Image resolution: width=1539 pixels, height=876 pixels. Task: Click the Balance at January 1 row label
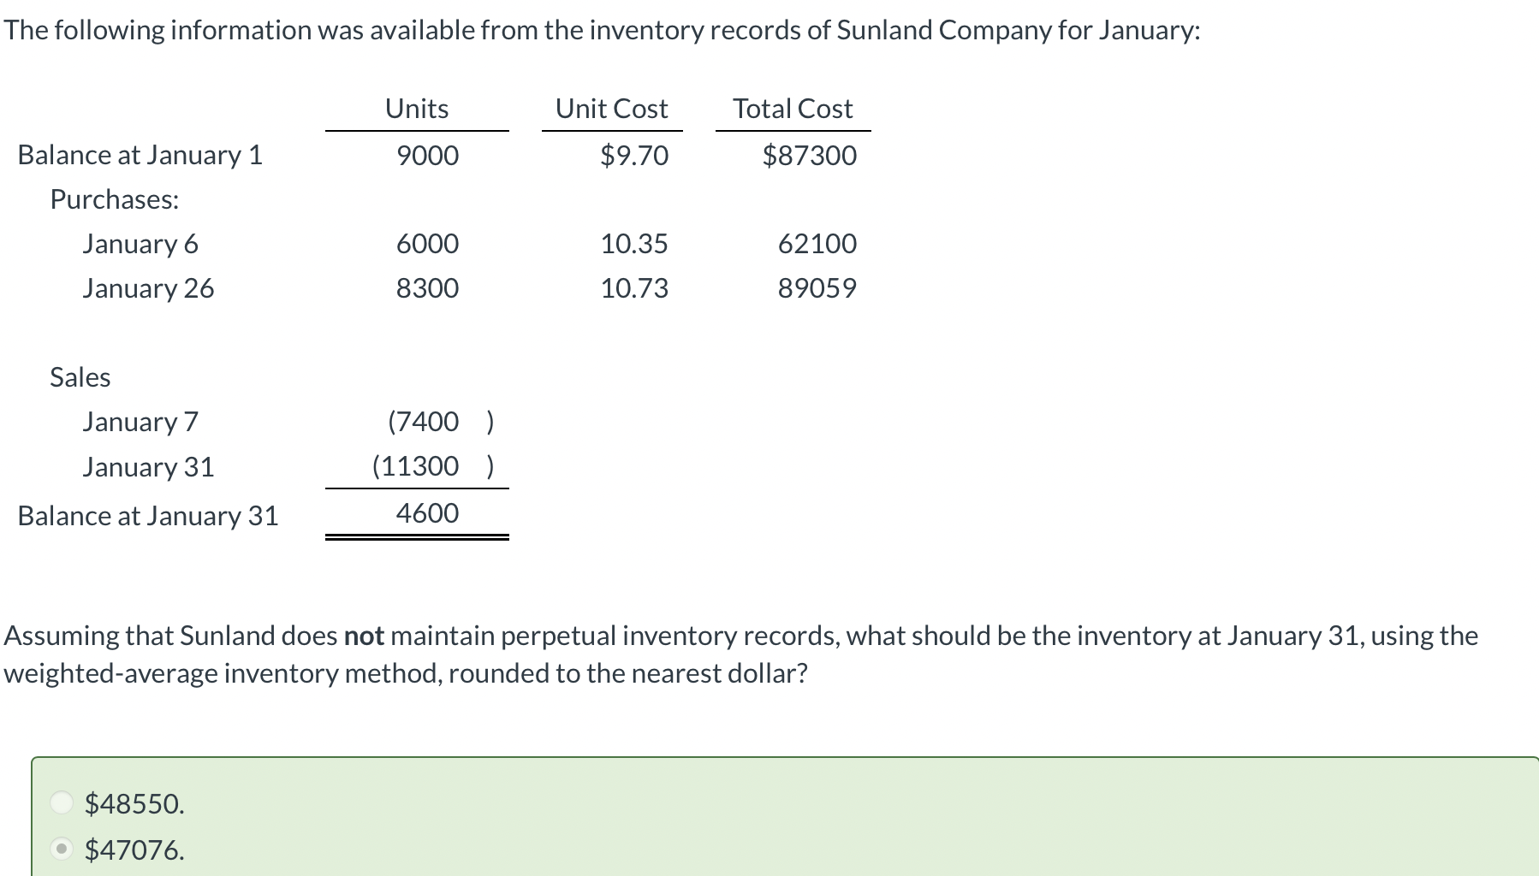(140, 155)
